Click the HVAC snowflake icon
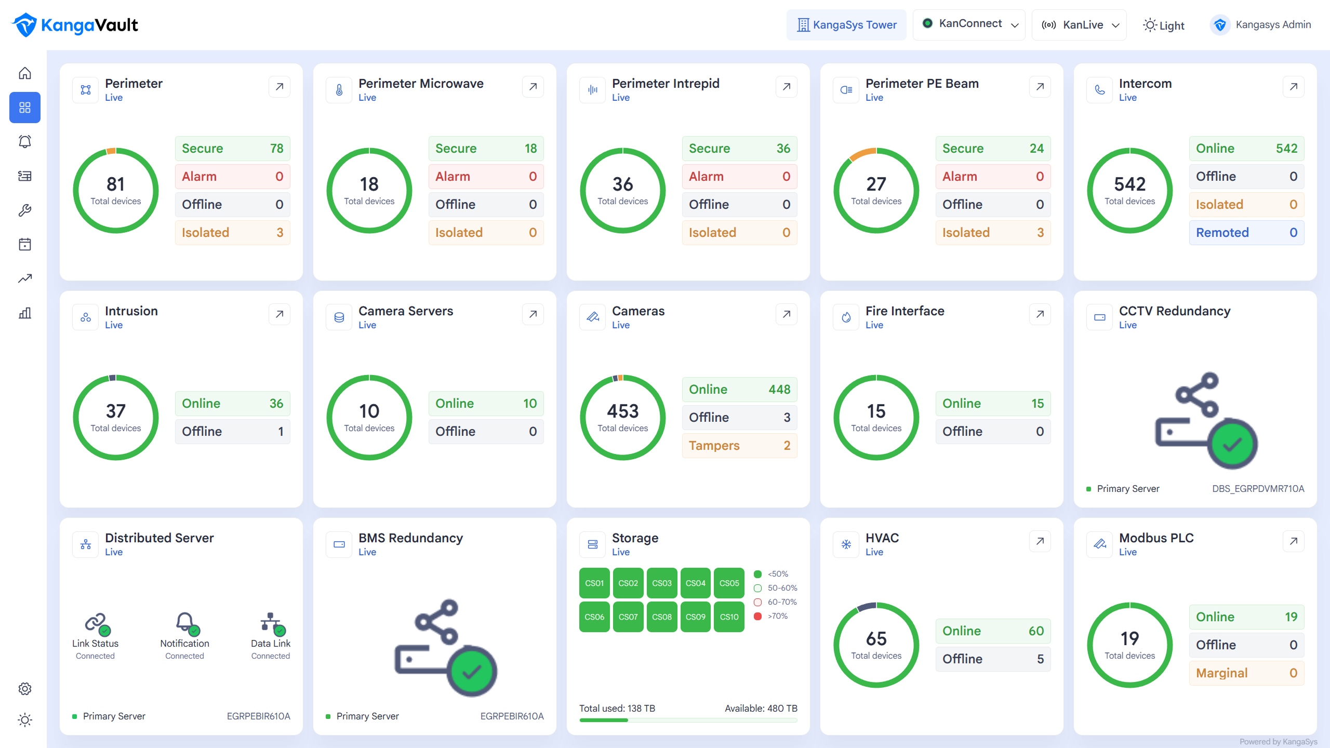1330x748 pixels. tap(846, 544)
